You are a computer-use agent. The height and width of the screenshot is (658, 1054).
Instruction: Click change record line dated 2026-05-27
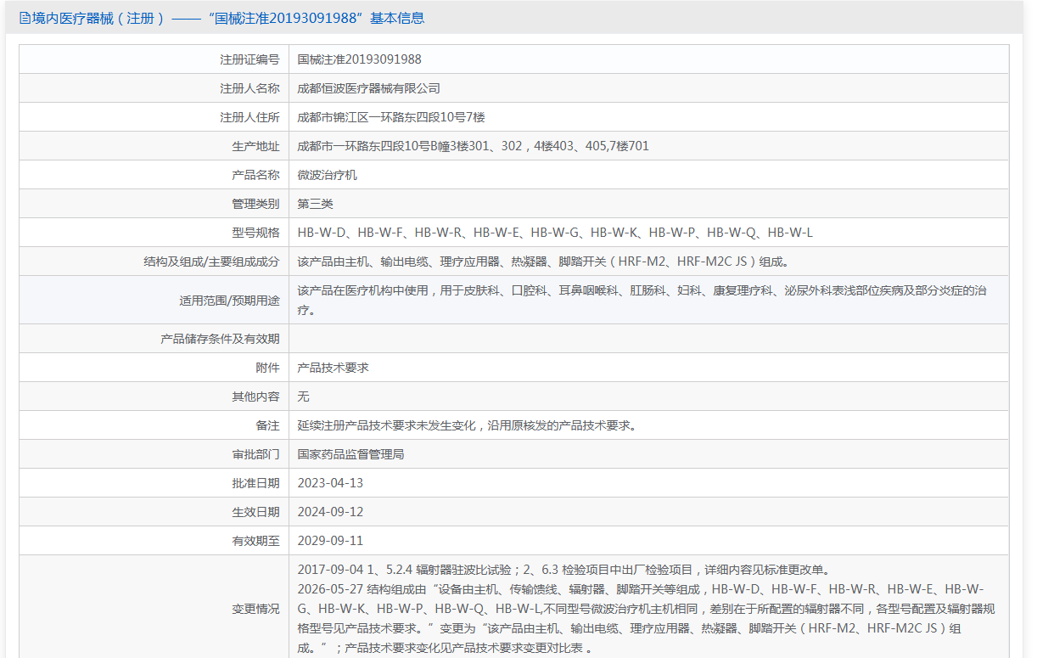click(646, 618)
